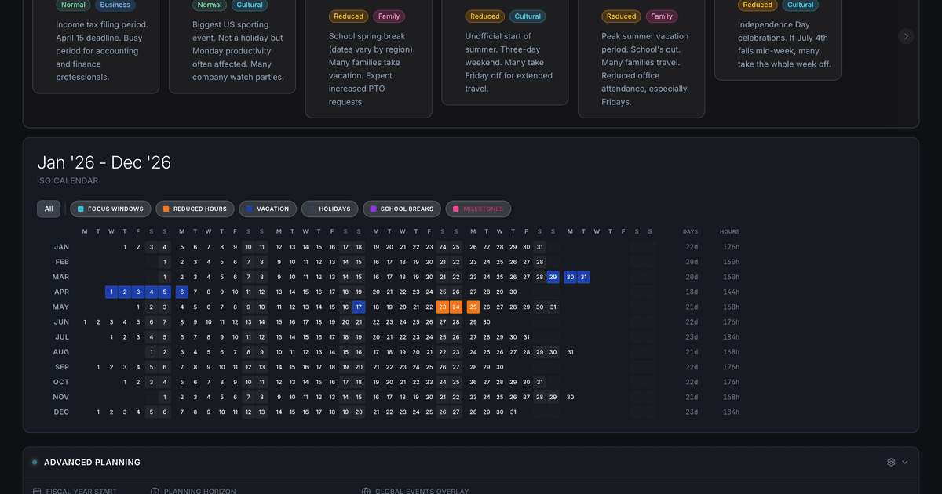The image size is (942, 494).
Task: Collapse Advanced Planning using the chevron
Action: [x=905, y=463]
